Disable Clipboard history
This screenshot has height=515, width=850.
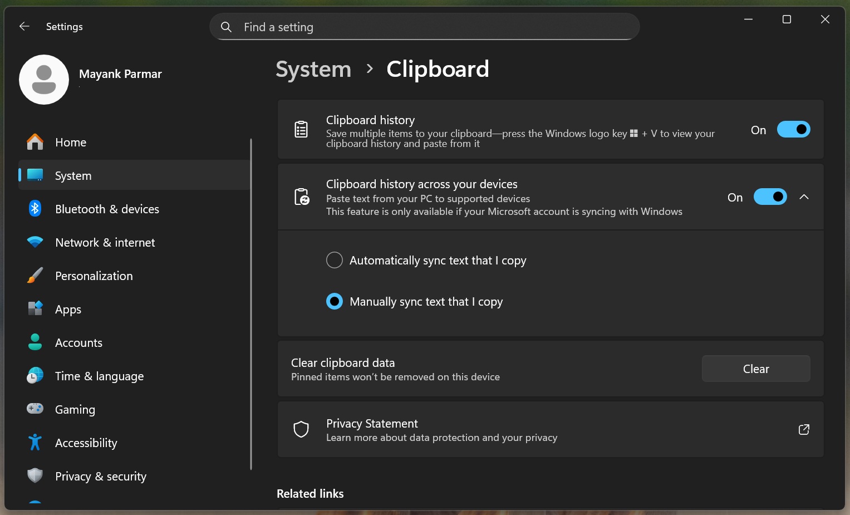click(x=793, y=129)
